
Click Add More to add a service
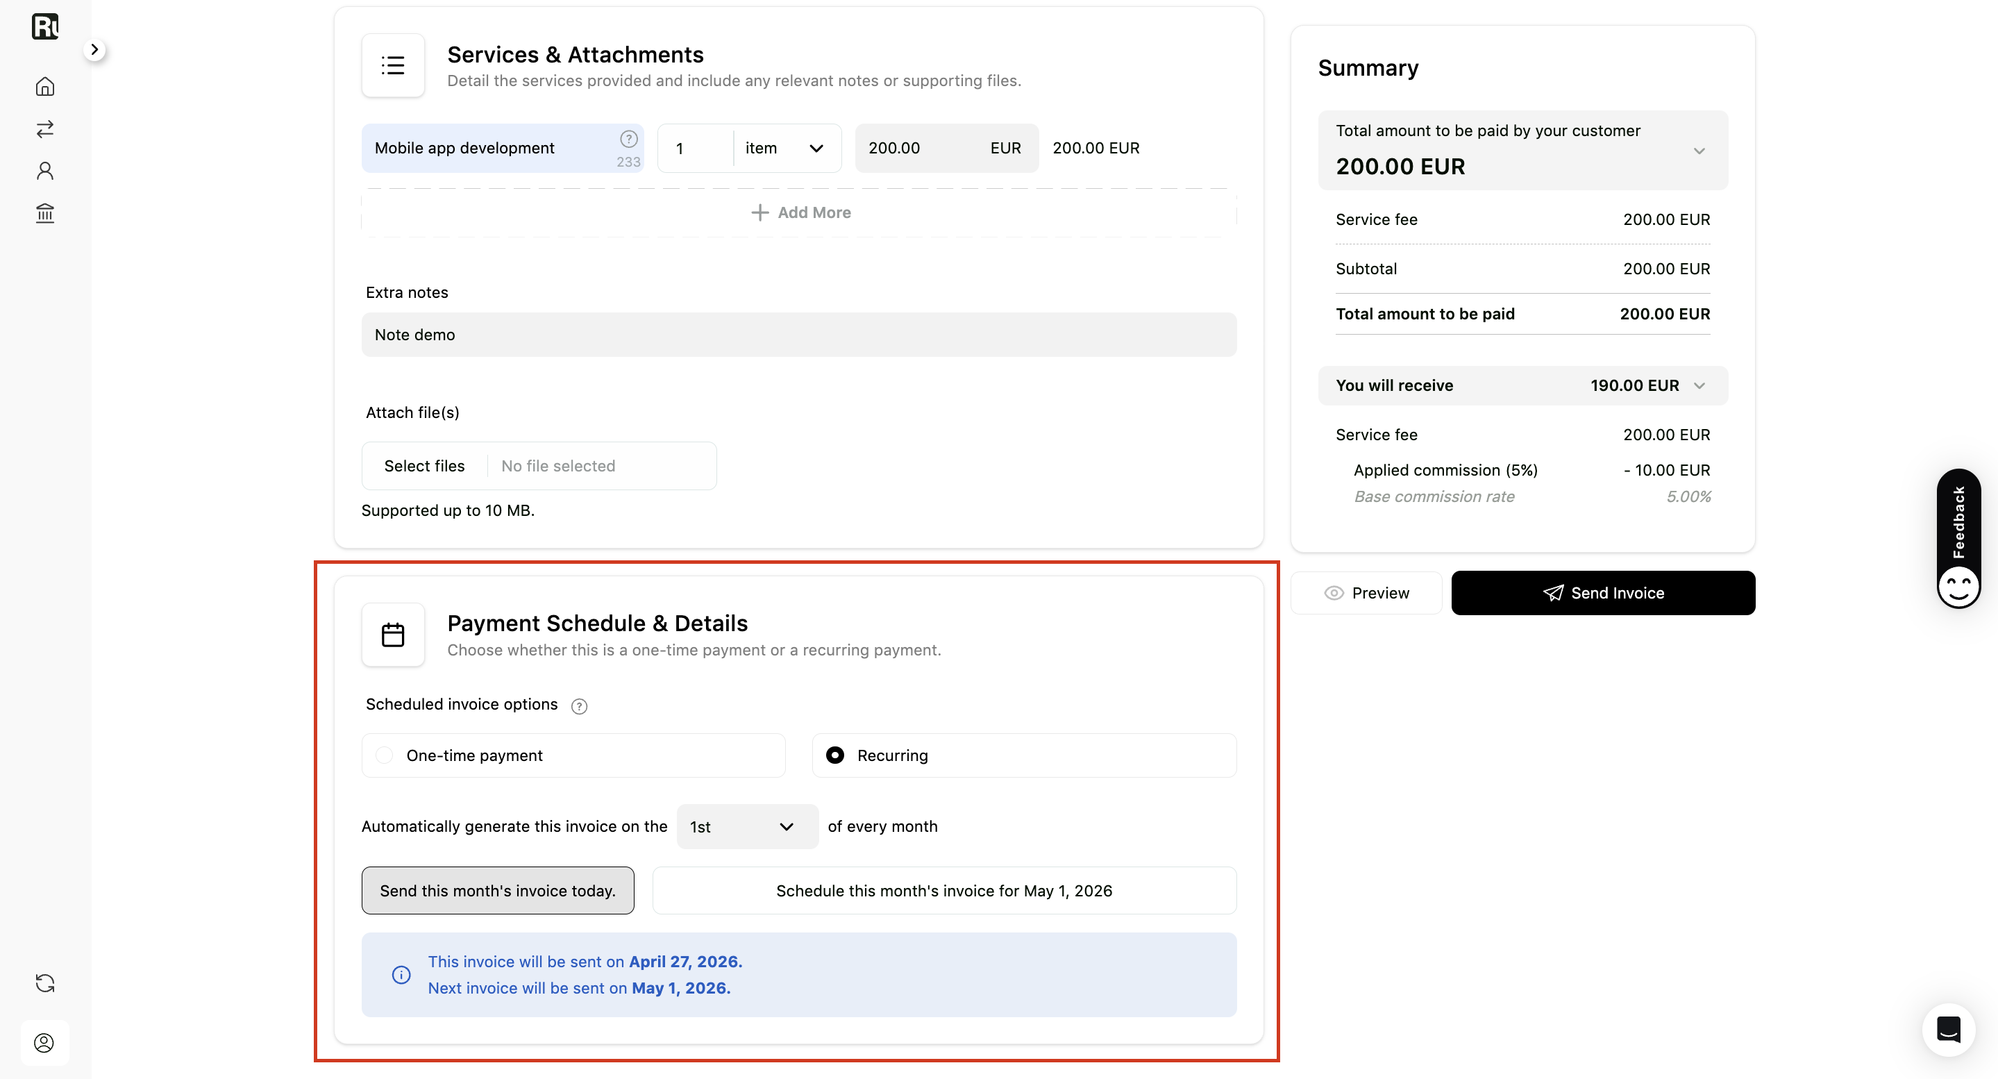click(800, 212)
